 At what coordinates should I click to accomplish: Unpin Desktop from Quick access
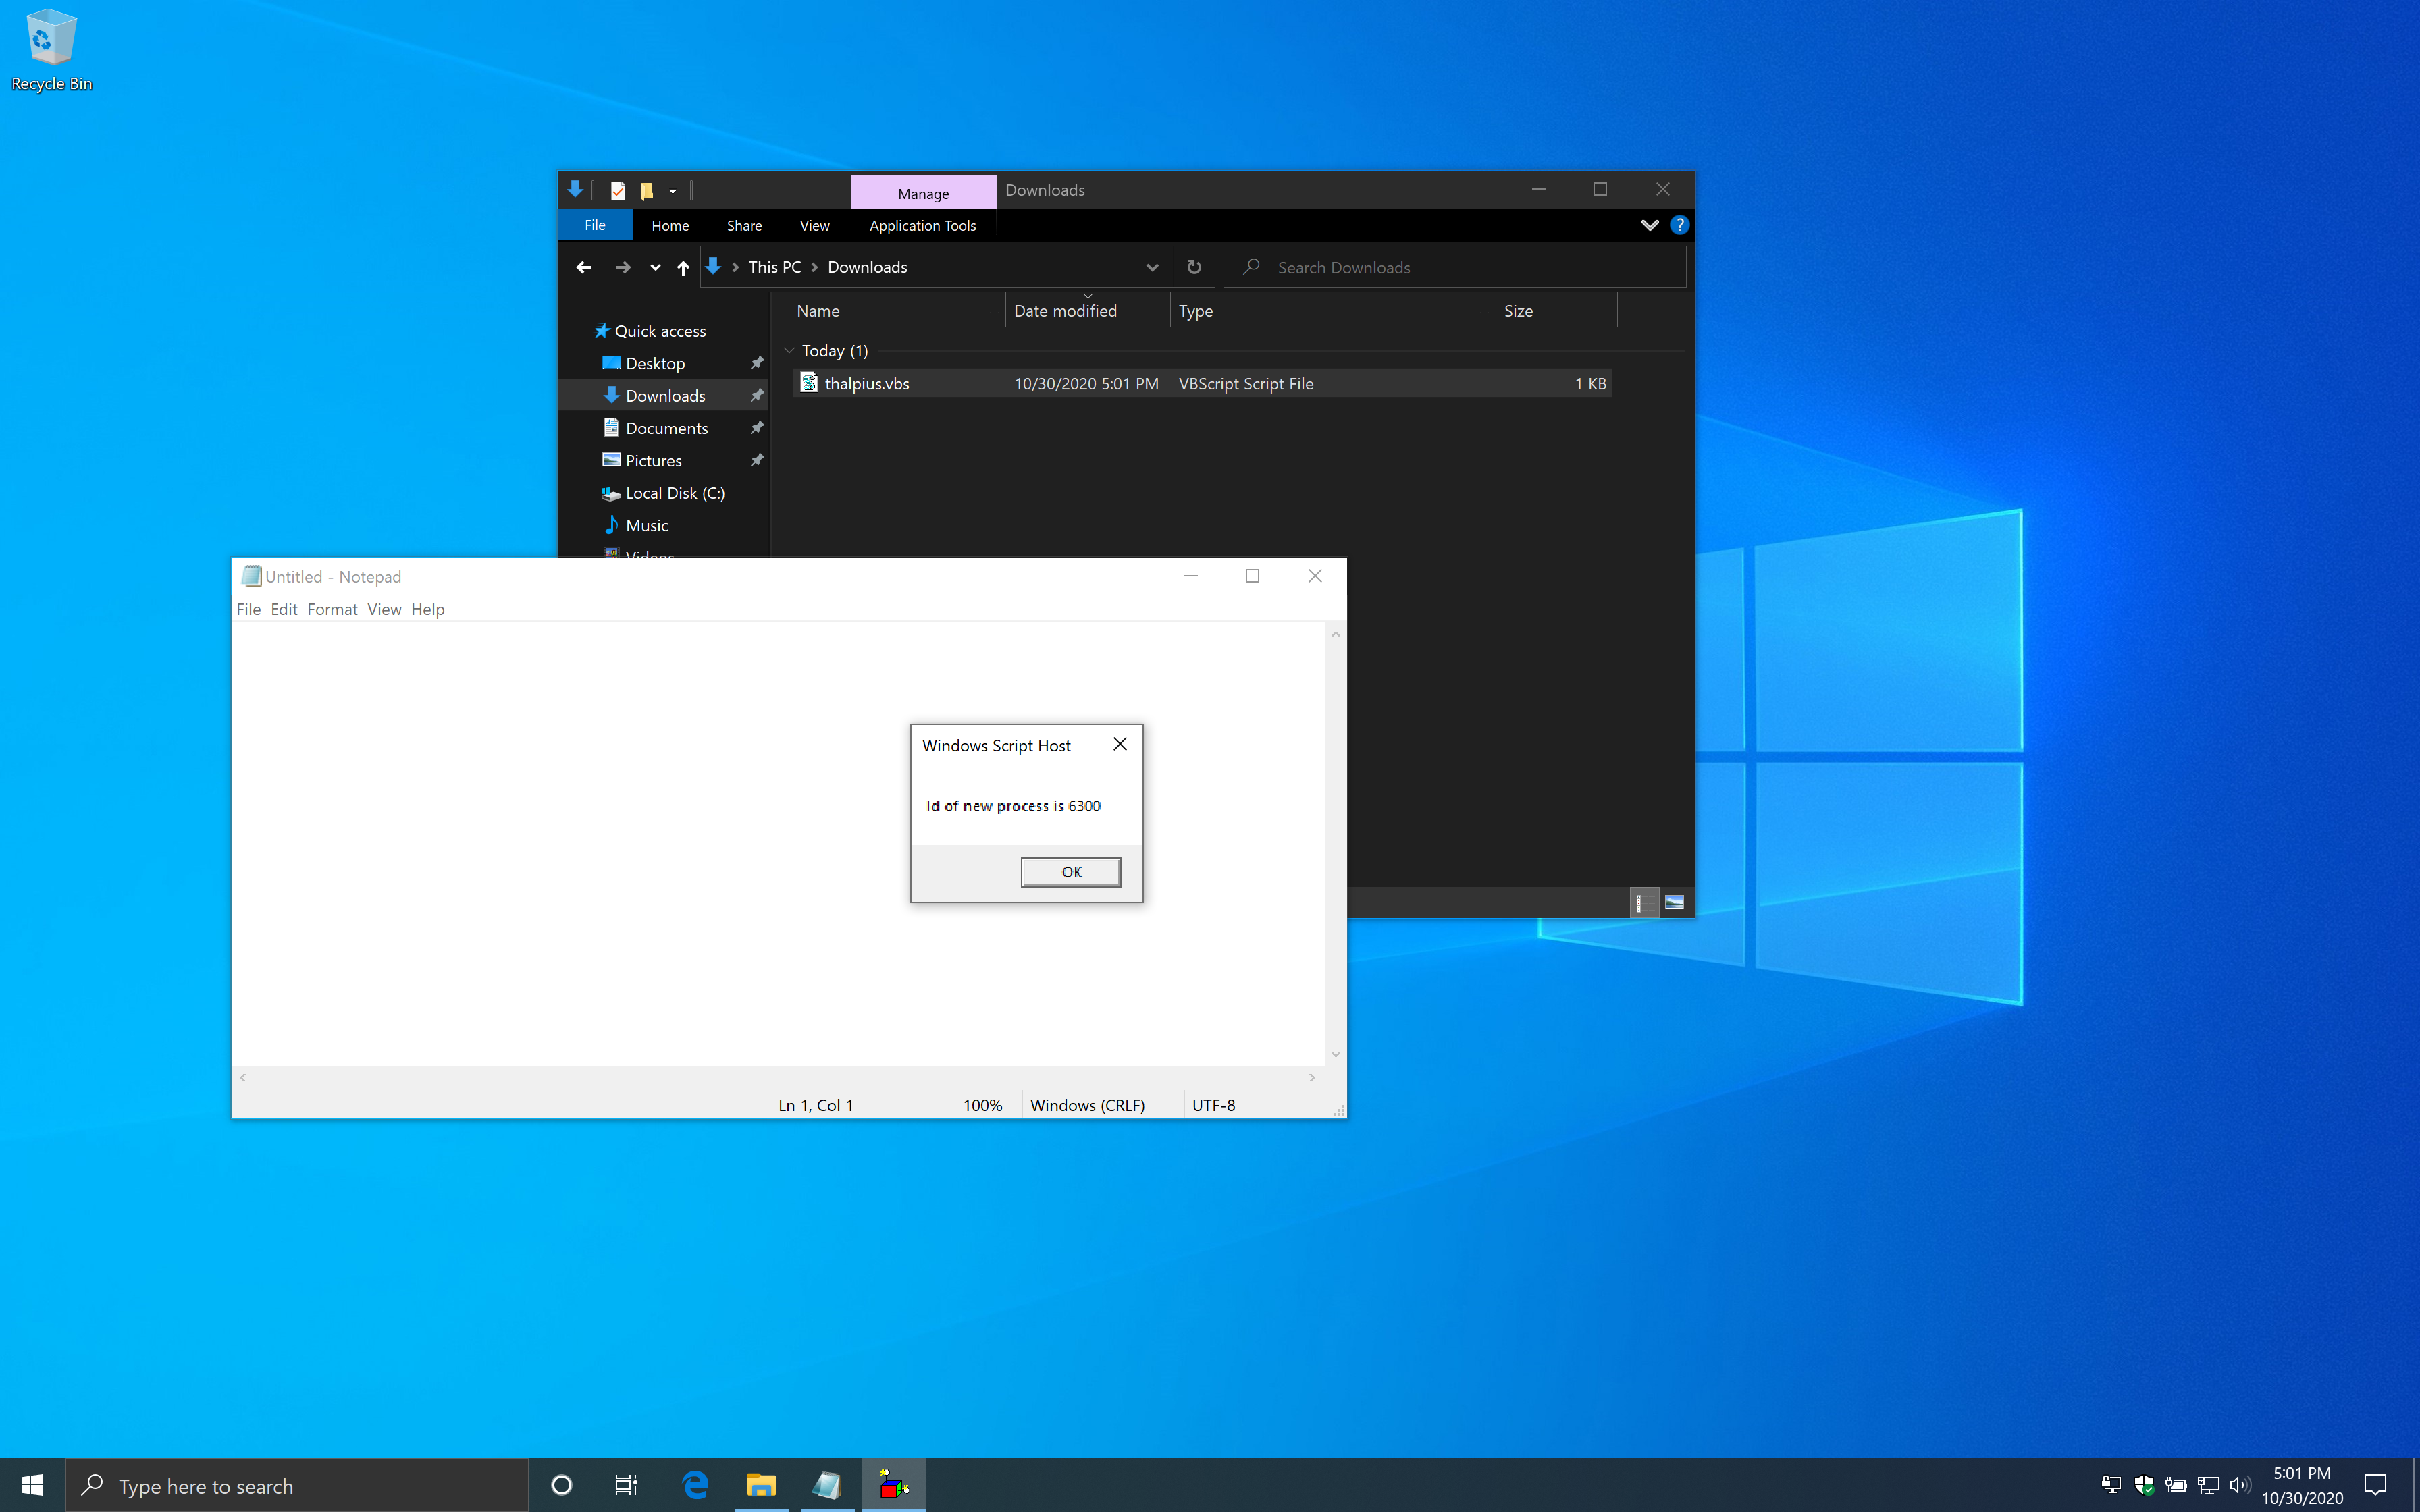757,363
